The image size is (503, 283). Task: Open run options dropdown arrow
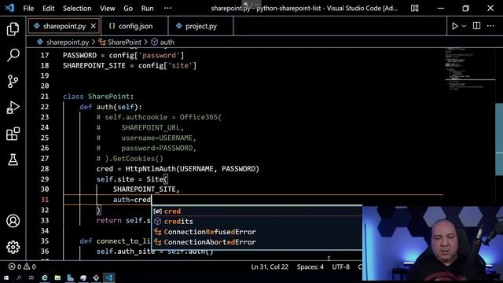tap(464, 26)
